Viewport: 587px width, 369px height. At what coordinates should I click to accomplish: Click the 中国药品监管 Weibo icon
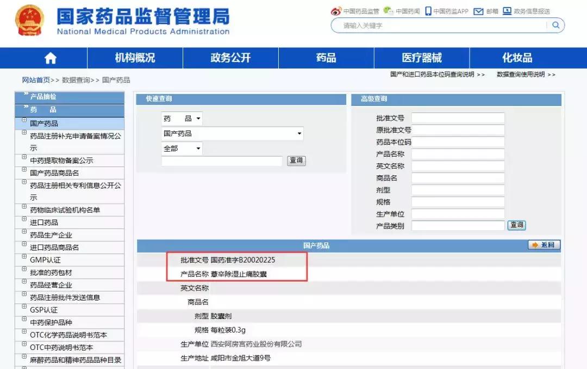click(x=336, y=10)
